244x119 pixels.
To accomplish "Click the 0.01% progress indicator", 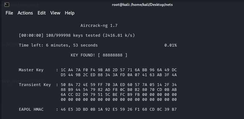I will pyautogui.click(x=171, y=45).
